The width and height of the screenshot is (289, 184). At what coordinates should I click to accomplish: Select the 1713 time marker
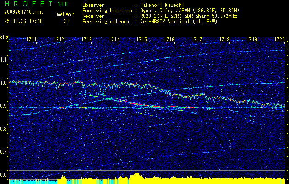pos(87,40)
